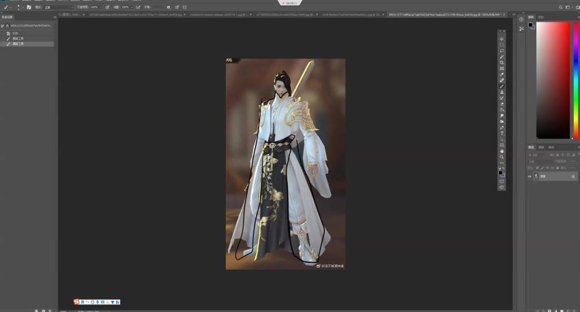Image resolution: width=580 pixels, height=312 pixels.
Task: Click the opacity percentage field
Action: (96, 7)
